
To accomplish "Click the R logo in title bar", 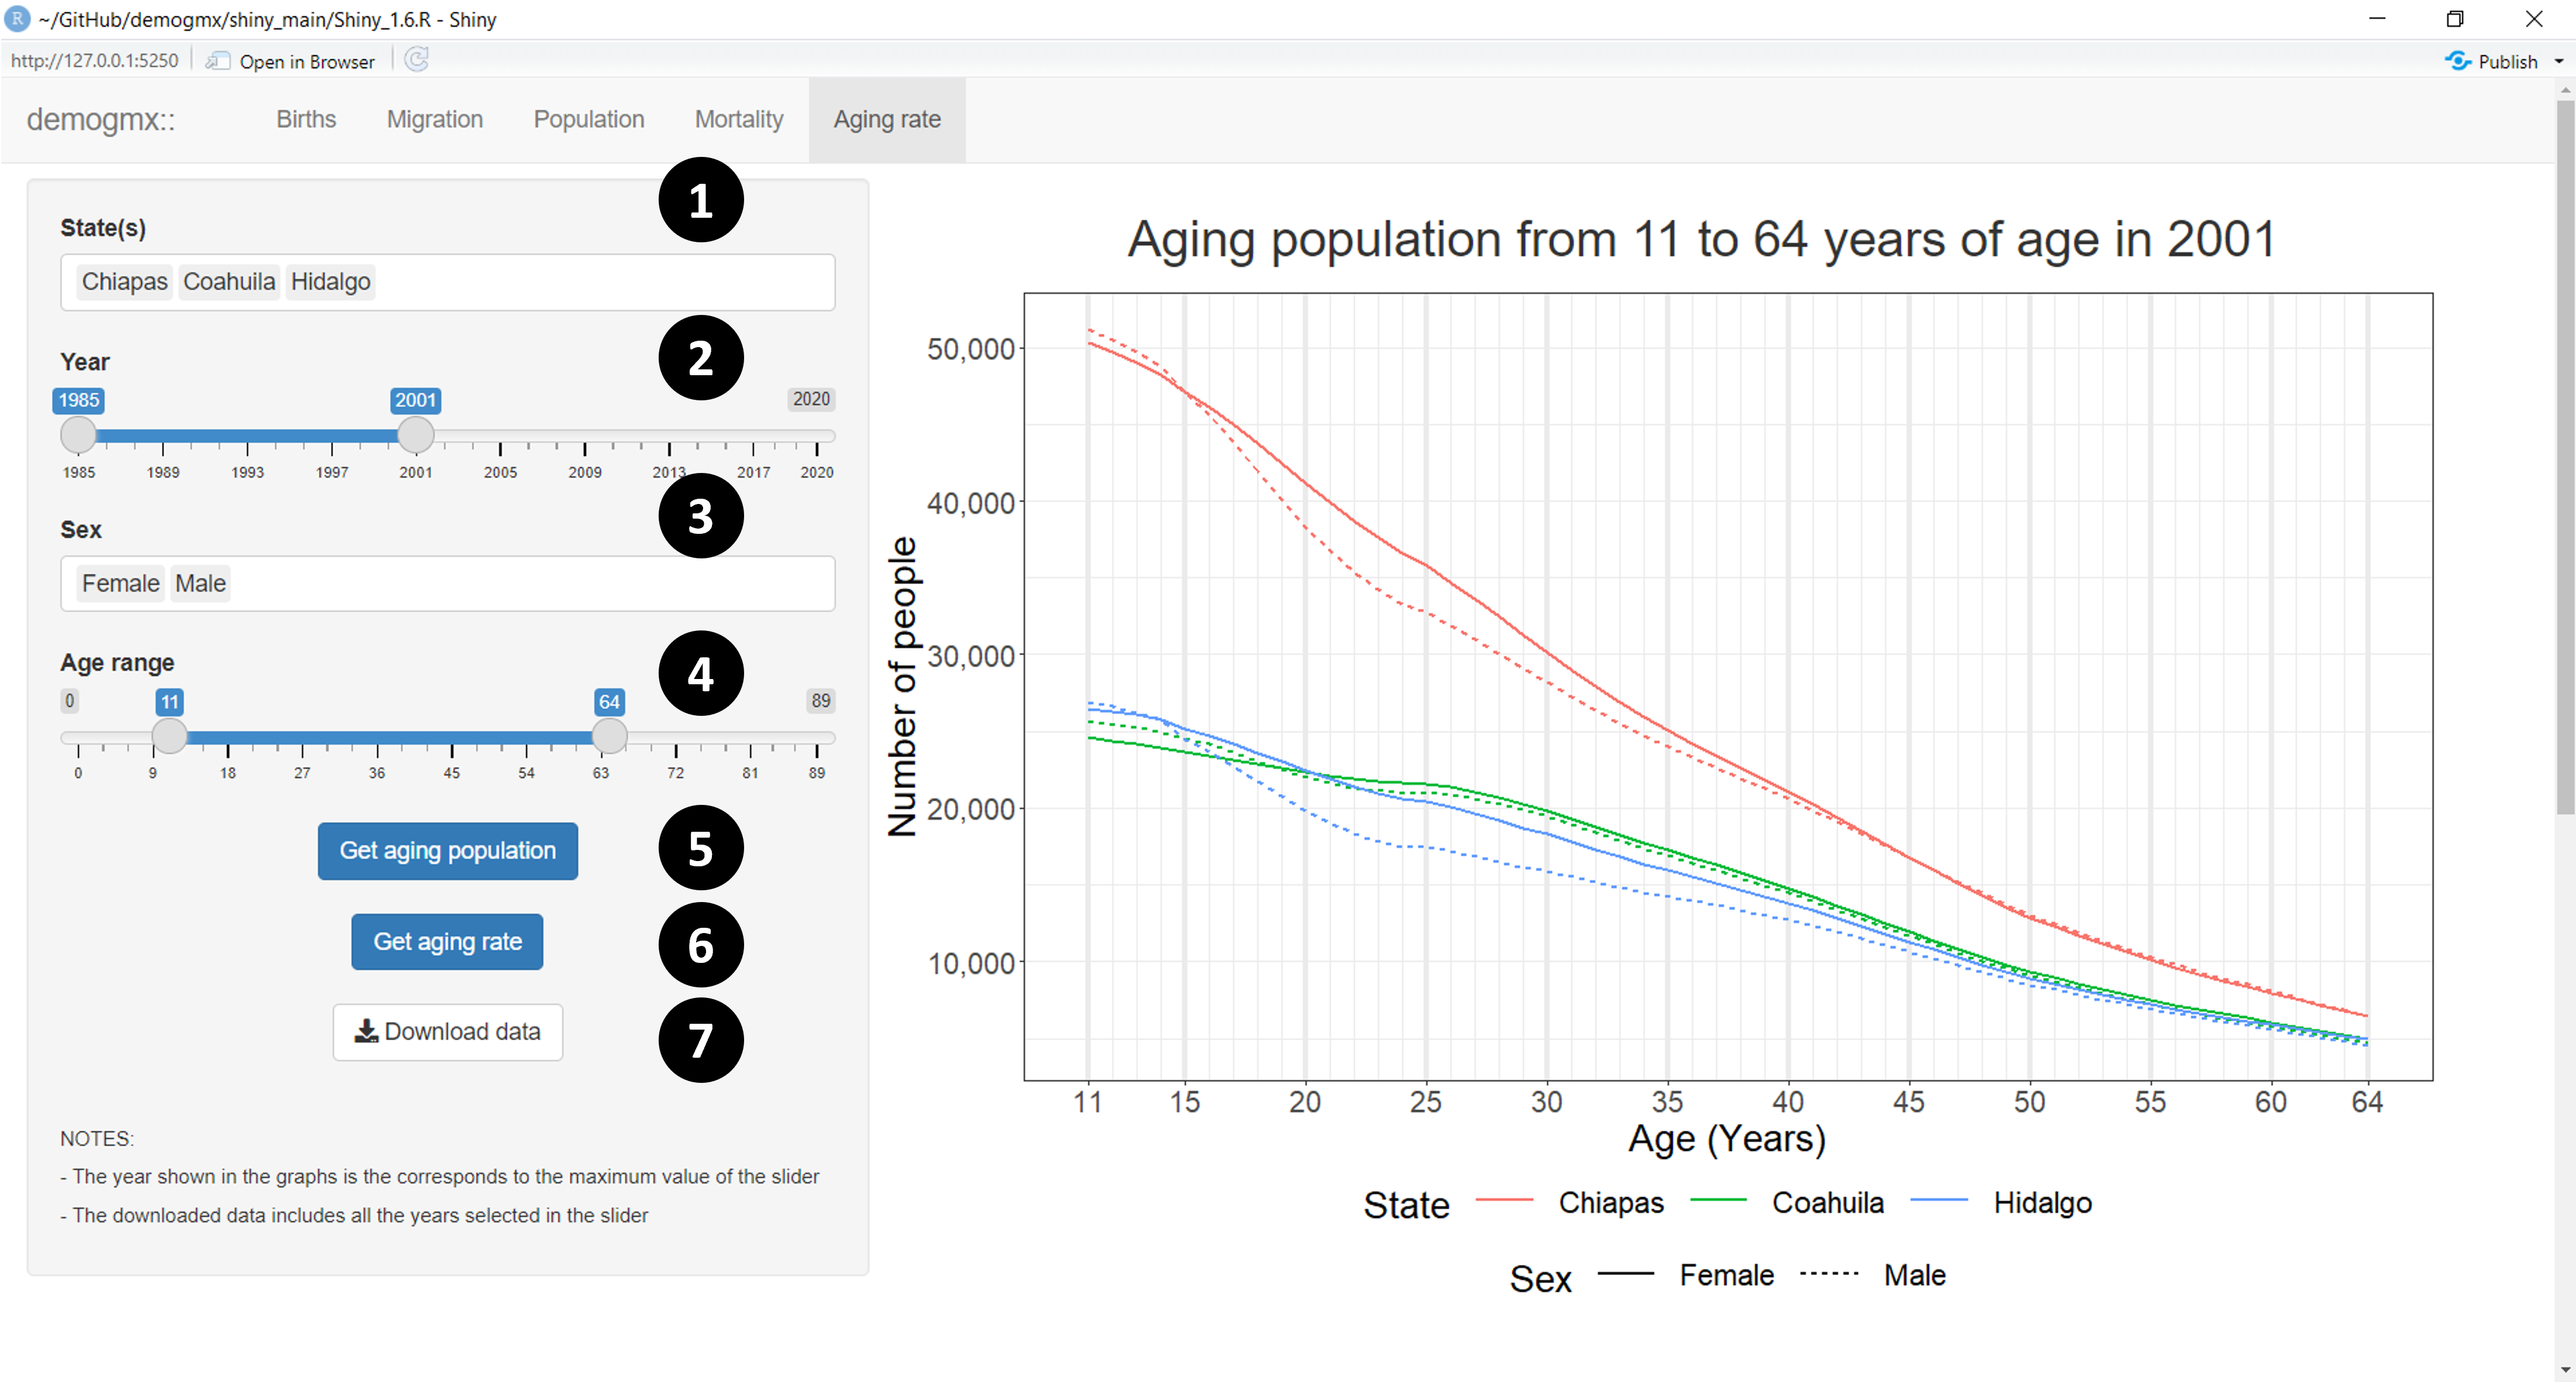I will click(x=17, y=19).
